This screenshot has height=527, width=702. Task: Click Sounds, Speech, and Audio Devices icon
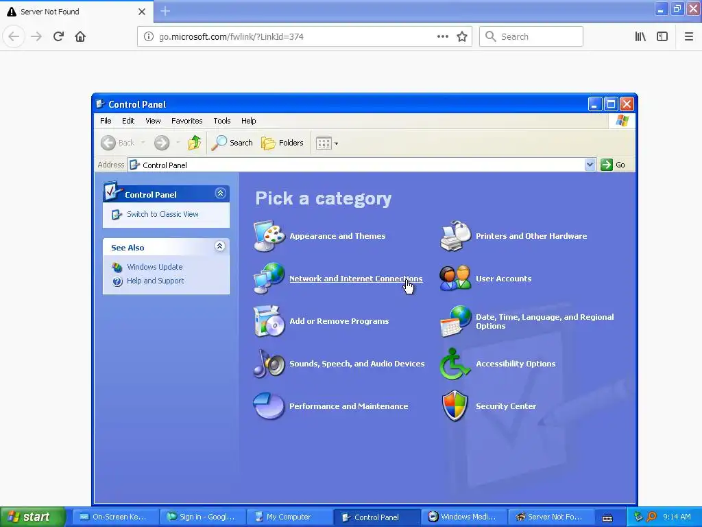[x=269, y=364]
